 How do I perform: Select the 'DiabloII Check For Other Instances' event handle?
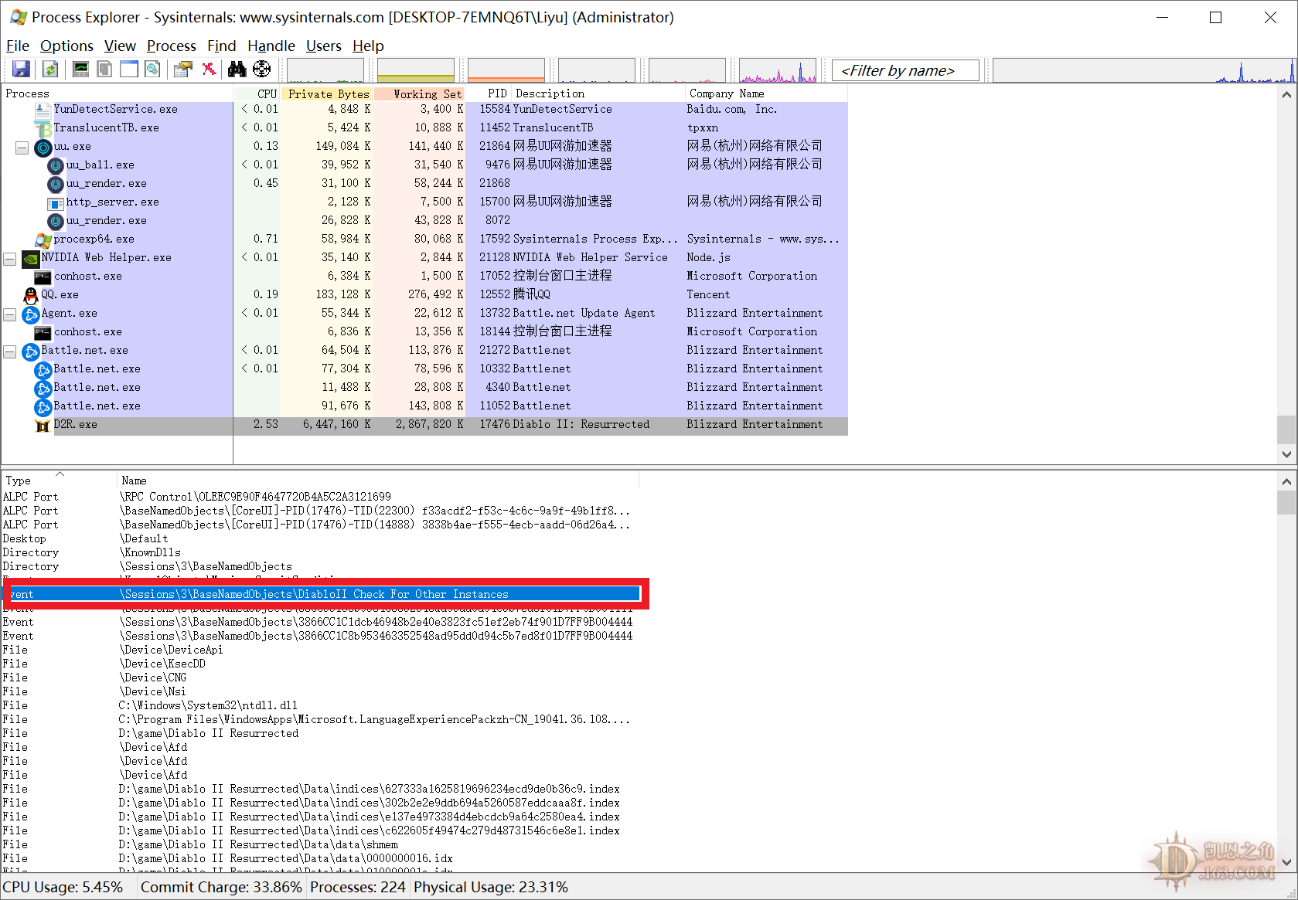click(x=321, y=594)
